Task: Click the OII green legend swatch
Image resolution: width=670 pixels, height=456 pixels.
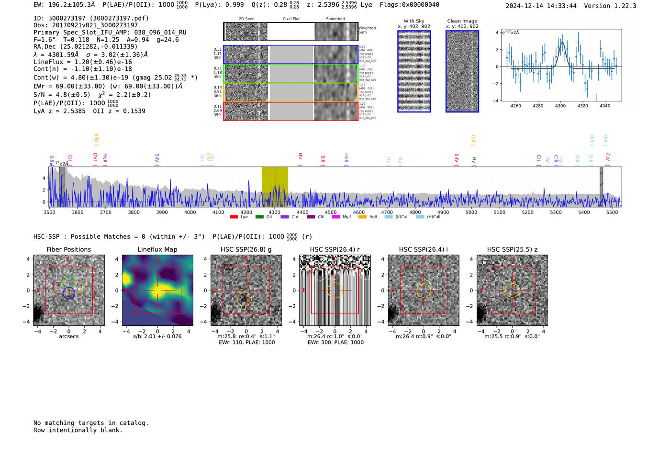Action: (259, 217)
